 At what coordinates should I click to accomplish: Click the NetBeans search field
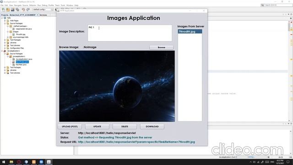pyautogui.click(x=277, y=5)
